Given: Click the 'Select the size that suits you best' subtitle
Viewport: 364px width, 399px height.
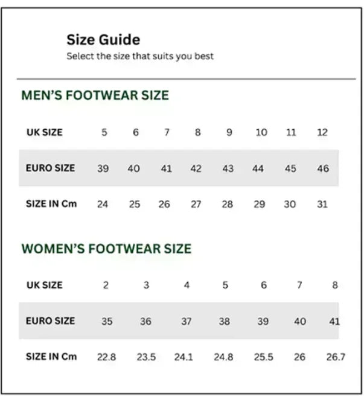Looking at the screenshot, I should coord(139,57).
